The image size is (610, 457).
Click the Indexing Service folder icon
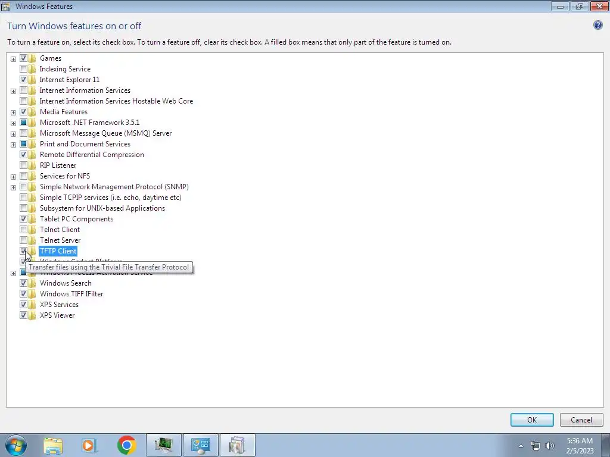click(x=32, y=69)
